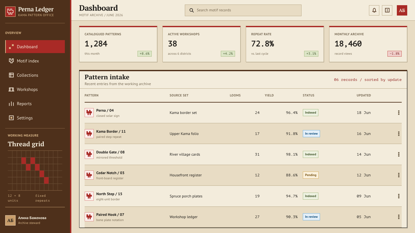
Task: Sort by the Yield column header
Action: point(269,95)
